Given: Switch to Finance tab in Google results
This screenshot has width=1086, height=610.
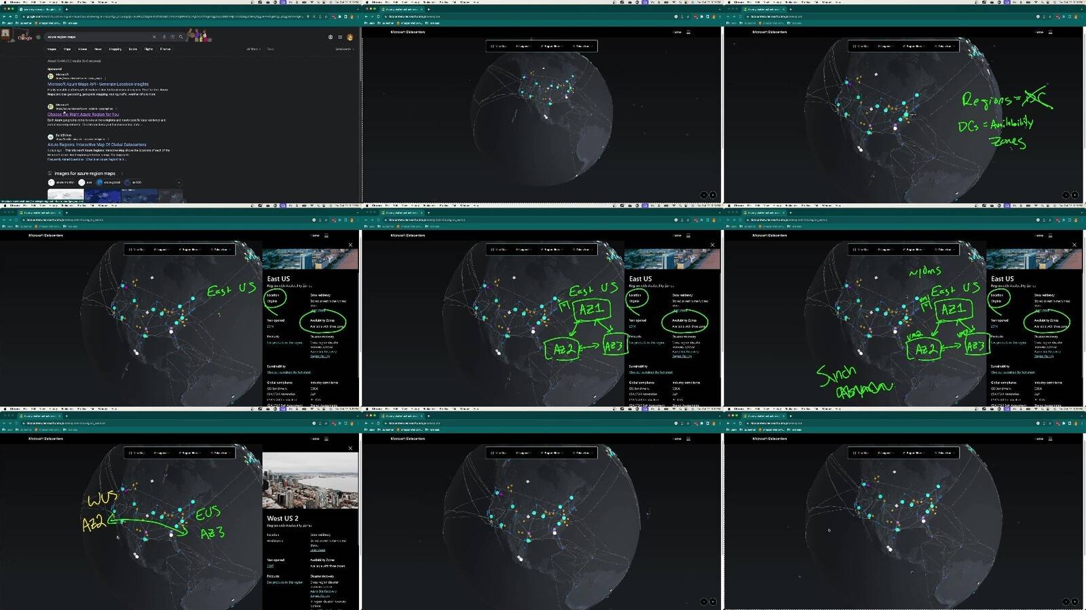Looking at the screenshot, I should coord(165,49).
